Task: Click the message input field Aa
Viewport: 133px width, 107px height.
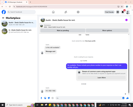Action: pos(89,98)
